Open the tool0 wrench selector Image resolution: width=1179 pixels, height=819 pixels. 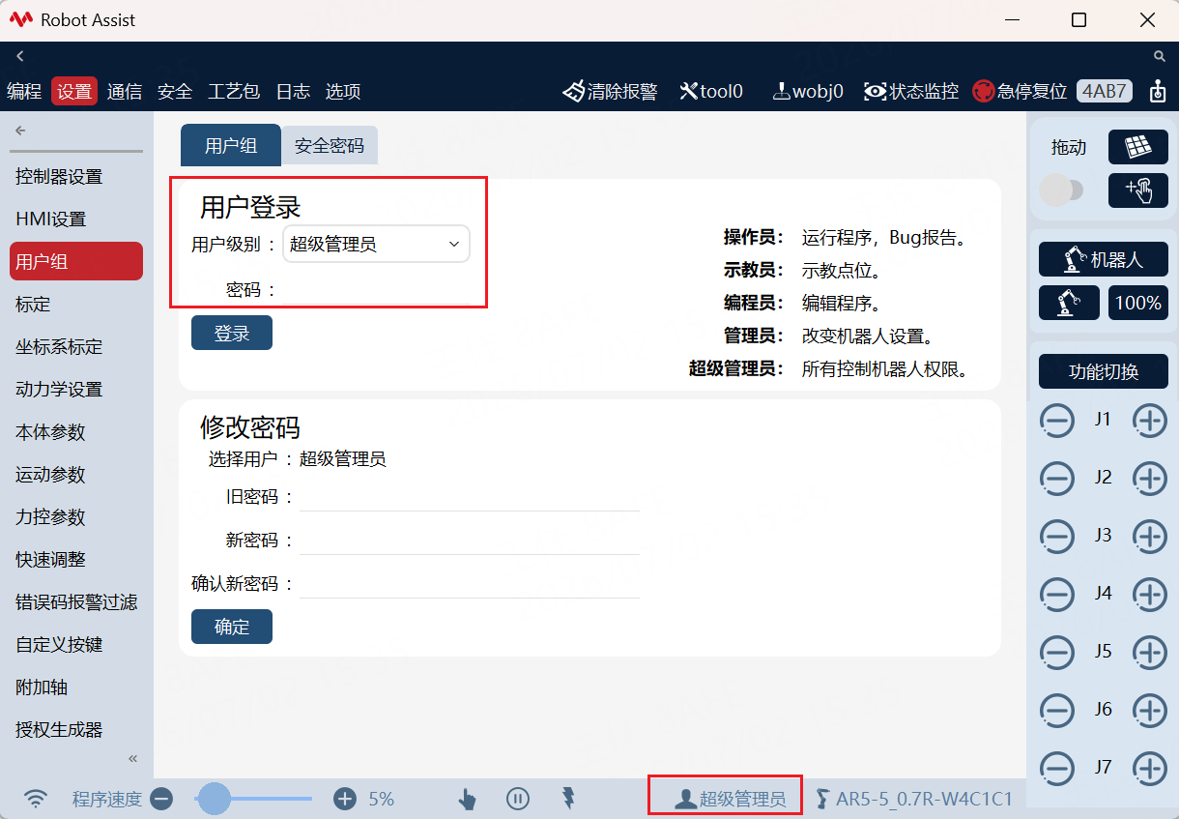(x=688, y=91)
